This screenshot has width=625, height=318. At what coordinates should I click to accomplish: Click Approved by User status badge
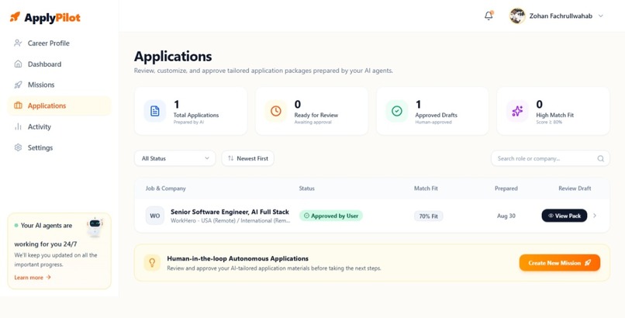[331, 216]
